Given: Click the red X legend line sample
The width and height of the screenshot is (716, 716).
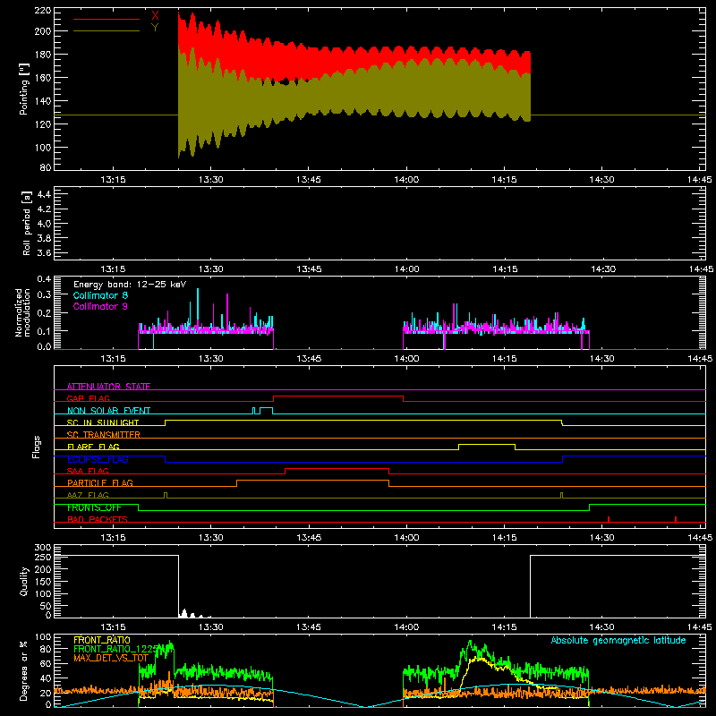Looking at the screenshot, I should click(107, 19).
